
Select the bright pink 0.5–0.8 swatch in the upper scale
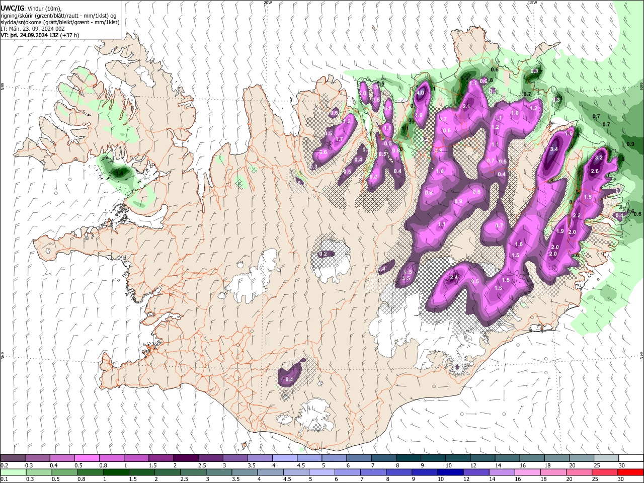coord(87,458)
